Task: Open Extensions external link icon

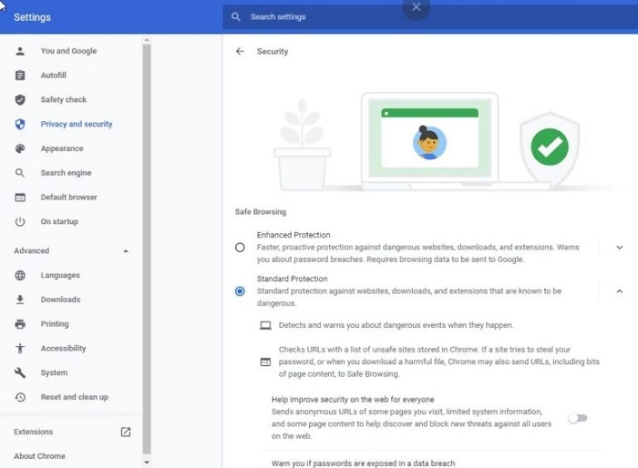Action: 126,432
